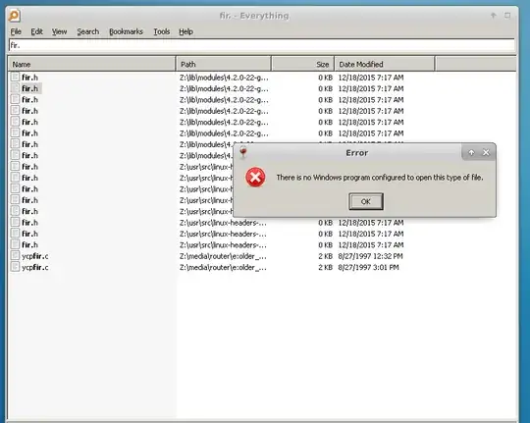Screen dimensions: 530x423
Task: Roll up the Error dialog with arrow button
Action: [471, 153]
